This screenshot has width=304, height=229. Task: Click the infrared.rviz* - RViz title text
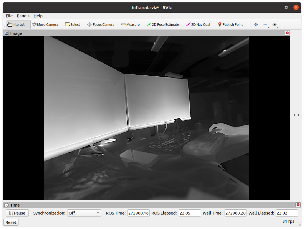(152, 8)
